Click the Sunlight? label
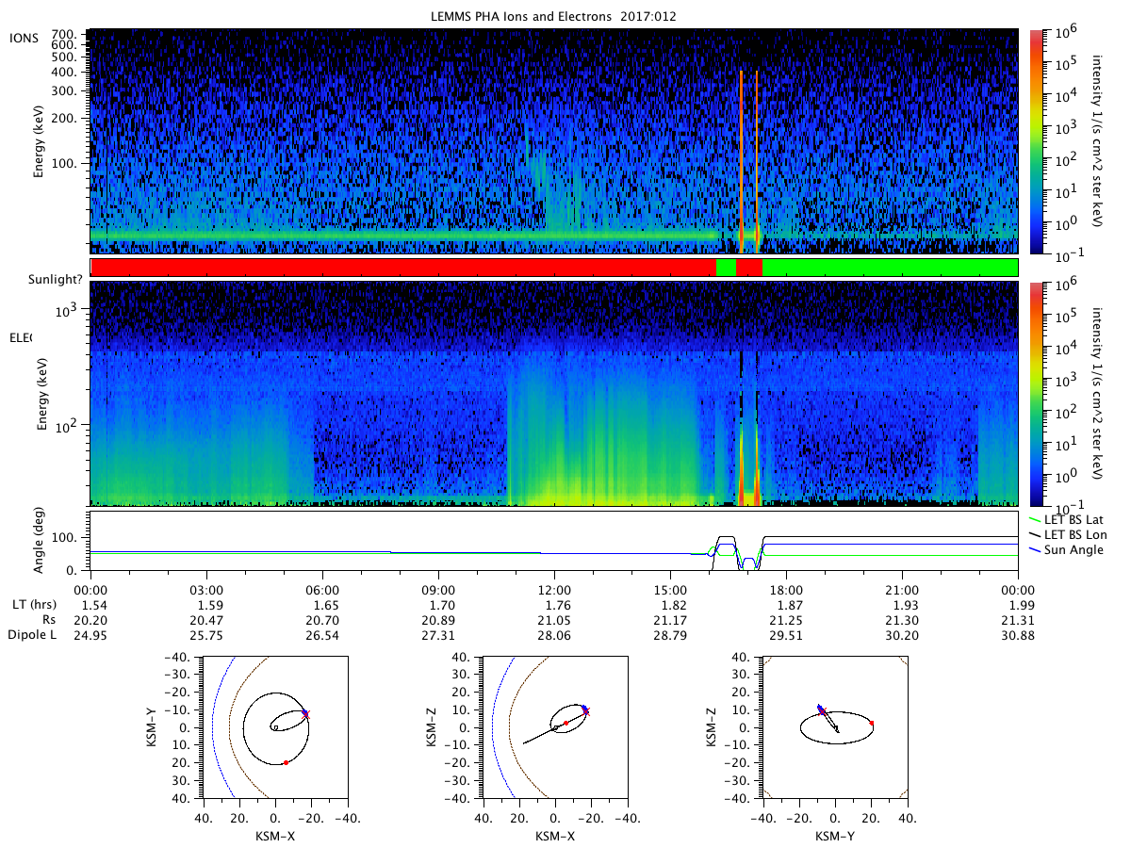The height and width of the screenshot is (848, 1131). point(55,280)
